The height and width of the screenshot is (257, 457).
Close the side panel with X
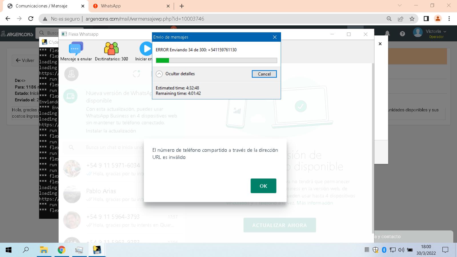[x=380, y=44]
